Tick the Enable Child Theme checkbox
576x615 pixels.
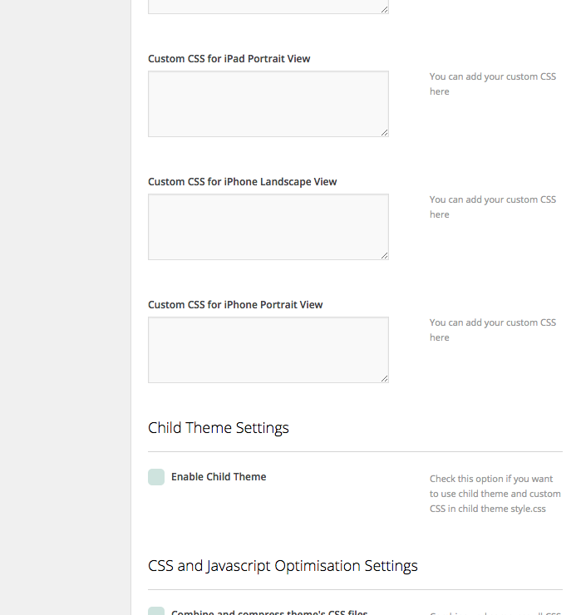pos(156,477)
